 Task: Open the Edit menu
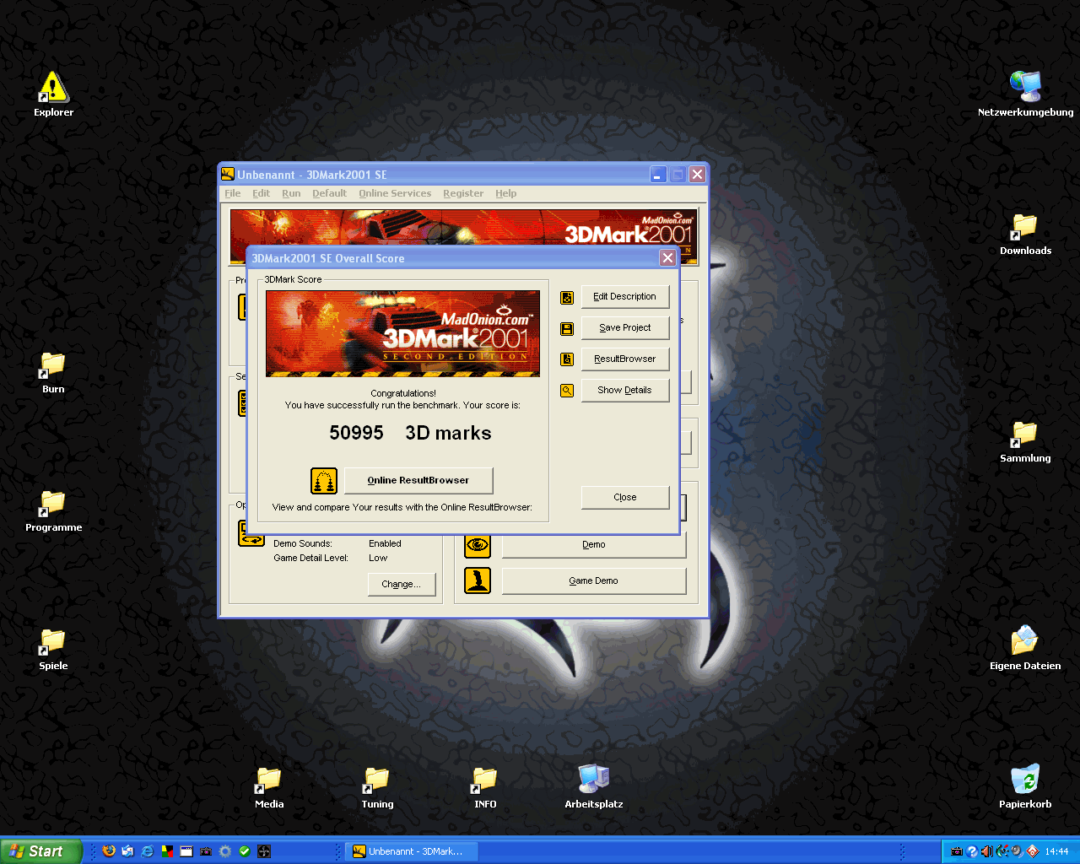261,193
